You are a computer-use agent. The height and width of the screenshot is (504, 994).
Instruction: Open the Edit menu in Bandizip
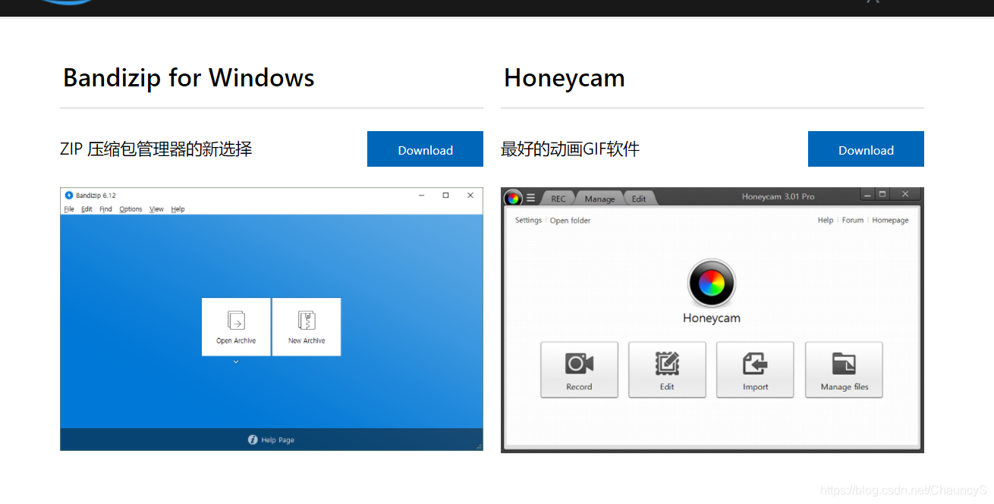pos(87,209)
